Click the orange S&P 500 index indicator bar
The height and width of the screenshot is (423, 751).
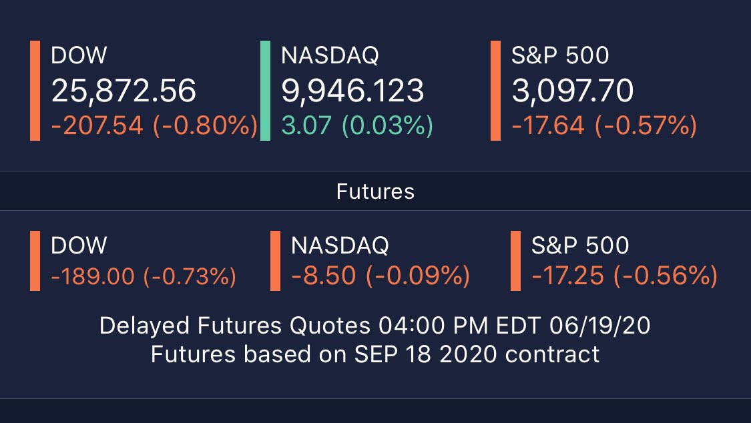click(495, 91)
